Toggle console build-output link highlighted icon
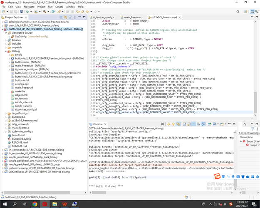The height and width of the screenshot is (208, 260). (x=178, y=124)
